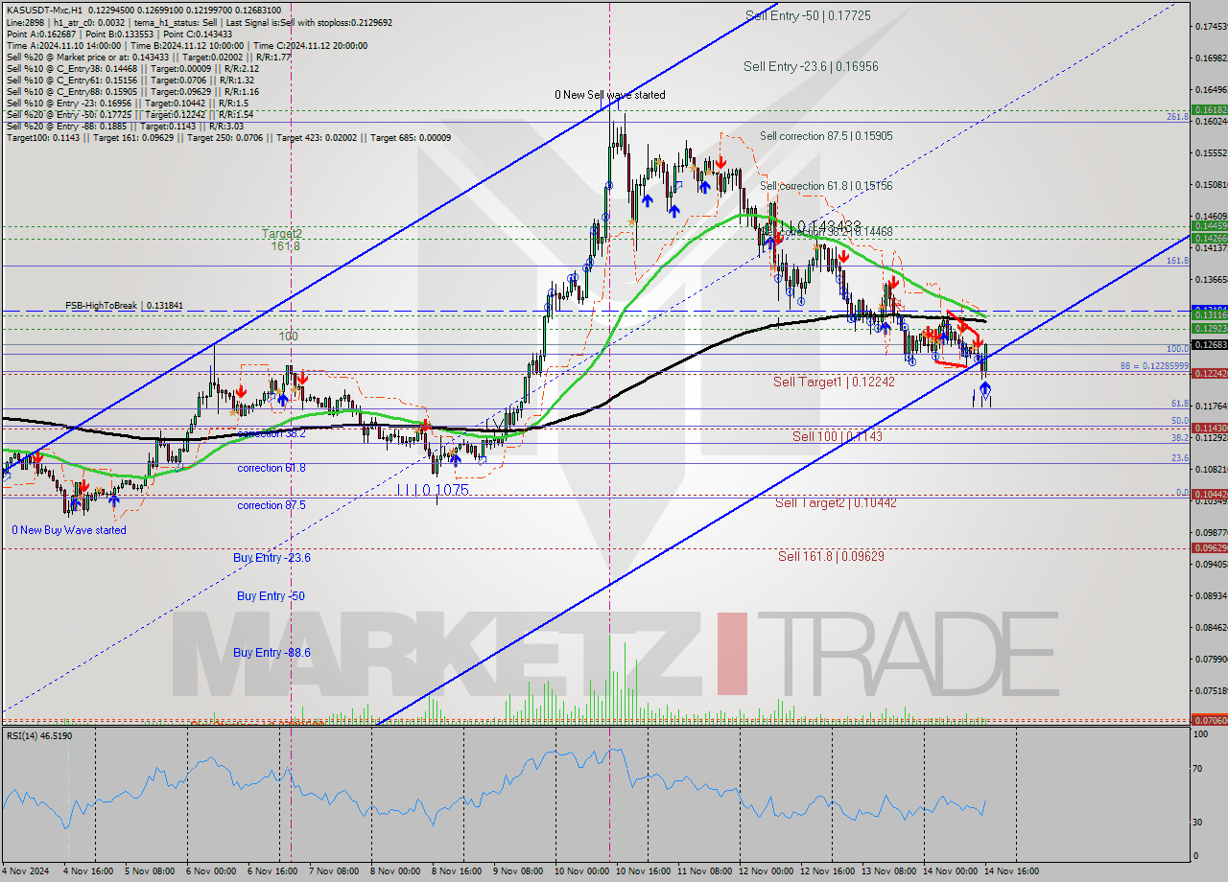Click the black current price tag 0.12683
Image resolution: width=1228 pixels, height=882 pixels.
pos(1209,344)
